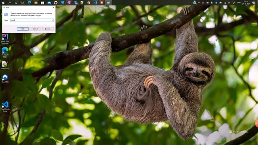Image resolution: width=258 pixels, height=145 pixels.
Task: Open Cortana circle on taskbar
Action: pos(16,3)
